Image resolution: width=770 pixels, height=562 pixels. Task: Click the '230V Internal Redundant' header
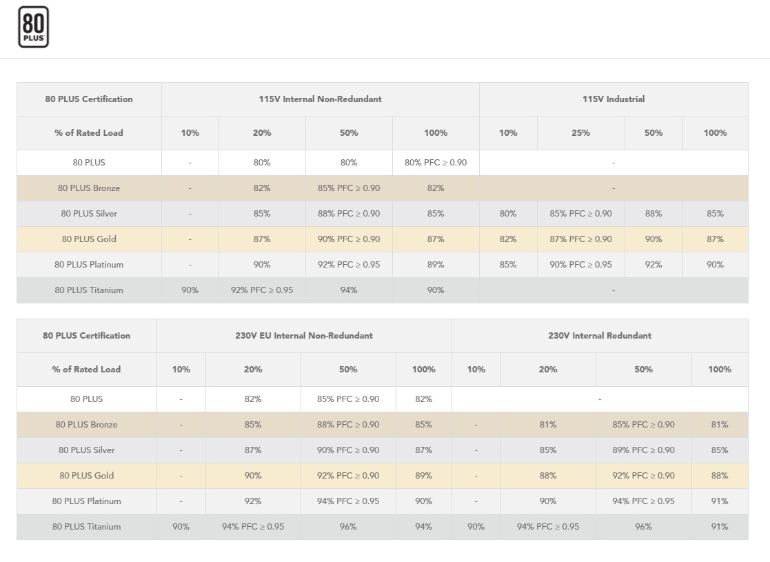(600, 336)
